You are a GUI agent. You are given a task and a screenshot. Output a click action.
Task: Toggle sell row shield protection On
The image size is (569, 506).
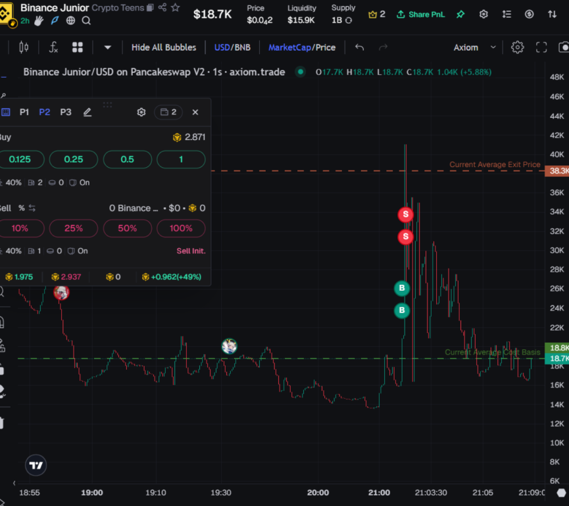coord(78,251)
